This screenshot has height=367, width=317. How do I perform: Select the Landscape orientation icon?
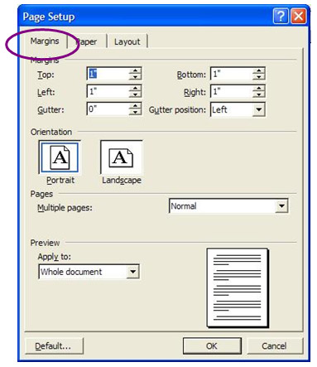(x=121, y=157)
